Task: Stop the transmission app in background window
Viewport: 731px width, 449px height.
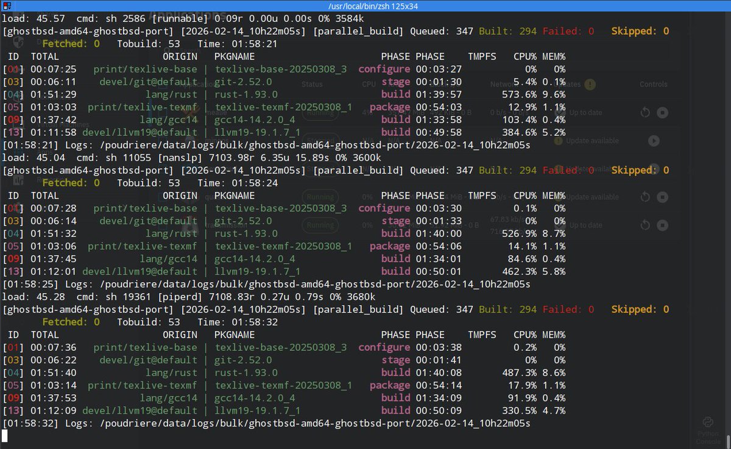Action: point(663,225)
